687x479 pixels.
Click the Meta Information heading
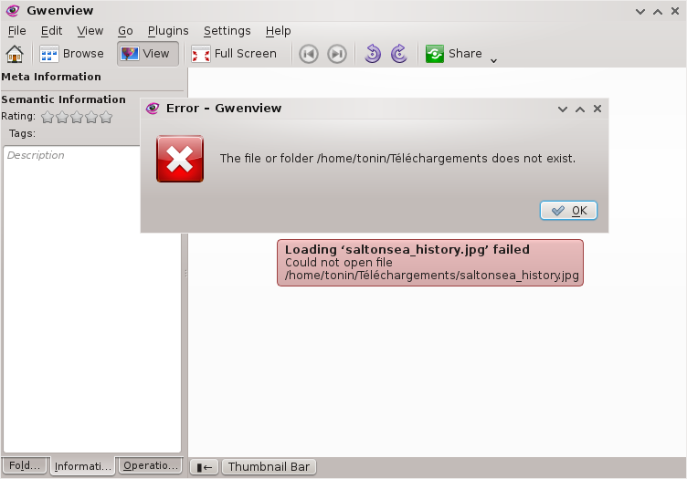coord(51,77)
